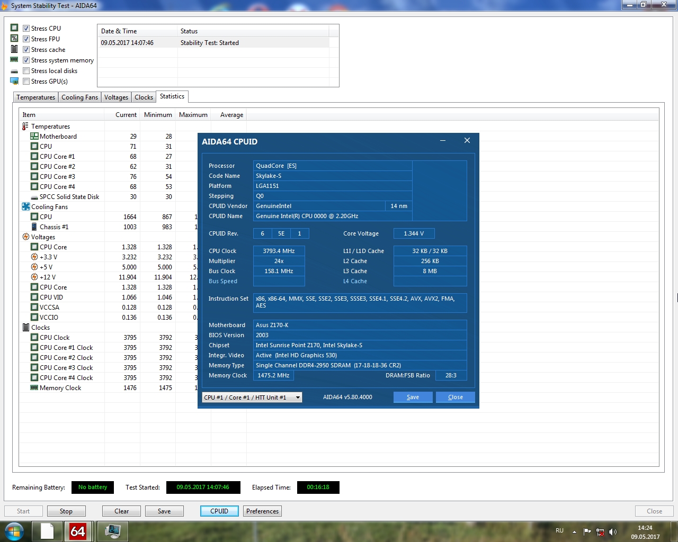Click the Clear button

(x=122, y=511)
